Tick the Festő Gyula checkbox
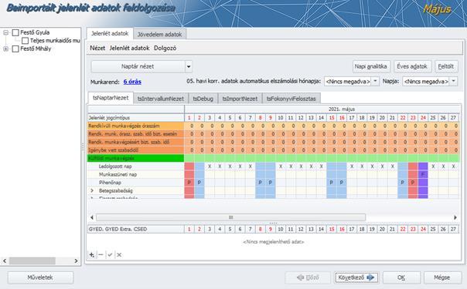Screen dimensions: 467x289 (15, 32)
